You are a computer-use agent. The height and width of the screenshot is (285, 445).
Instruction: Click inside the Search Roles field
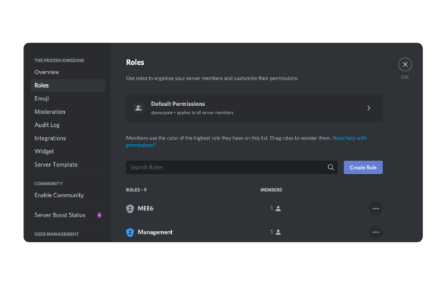(225, 167)
